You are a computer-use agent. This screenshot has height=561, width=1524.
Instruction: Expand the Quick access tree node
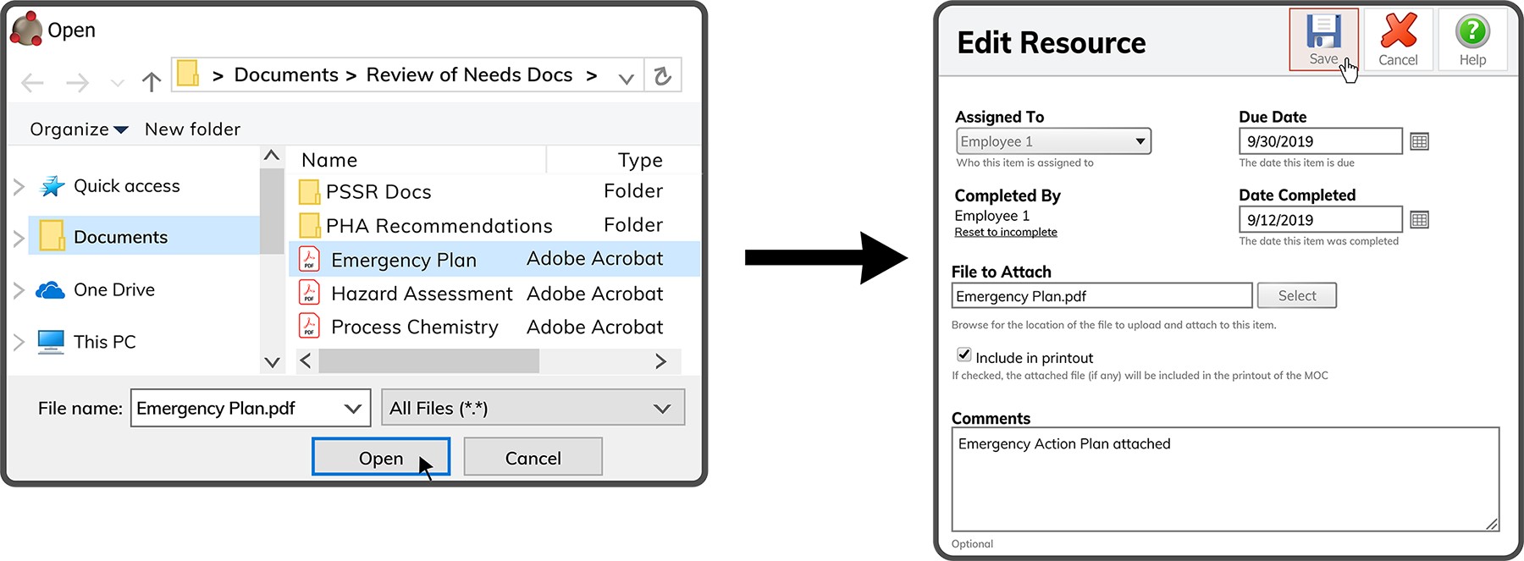click(x=19, y=186)
